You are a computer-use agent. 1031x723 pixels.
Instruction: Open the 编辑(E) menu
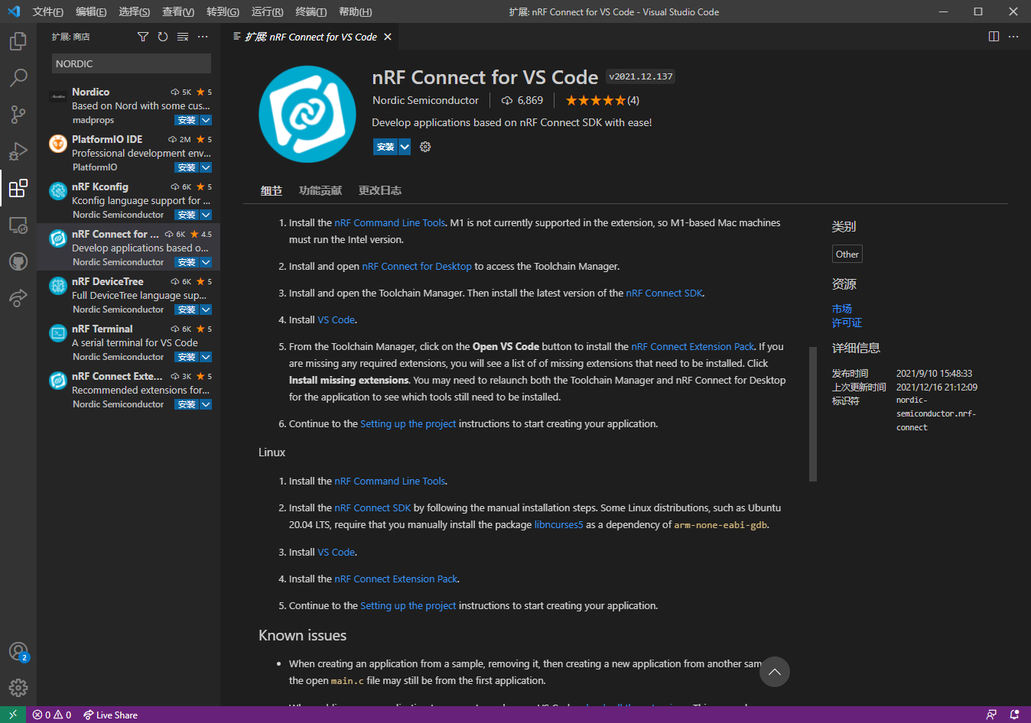[91, 11]
